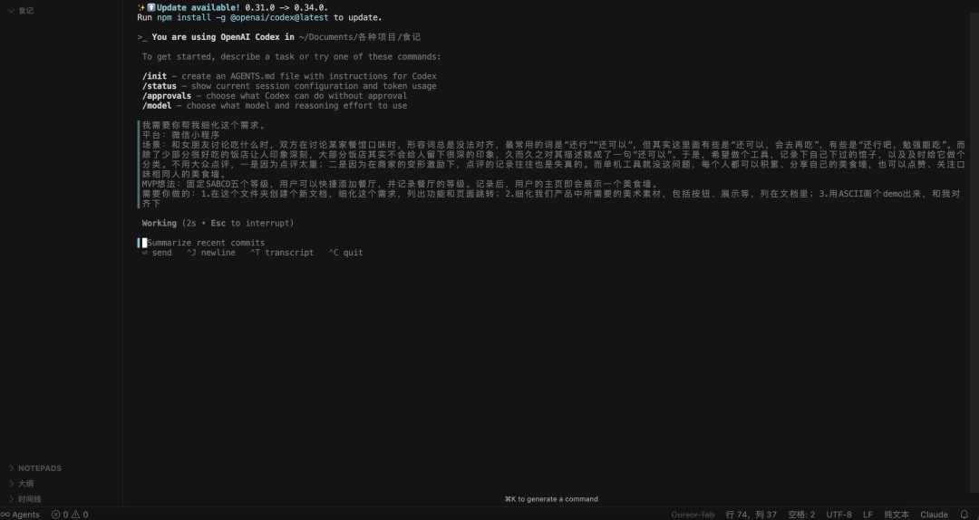Toggle Cursor Tab in the status bar
The width and height of the screenshot is (979, 520).
pos(693,515)
